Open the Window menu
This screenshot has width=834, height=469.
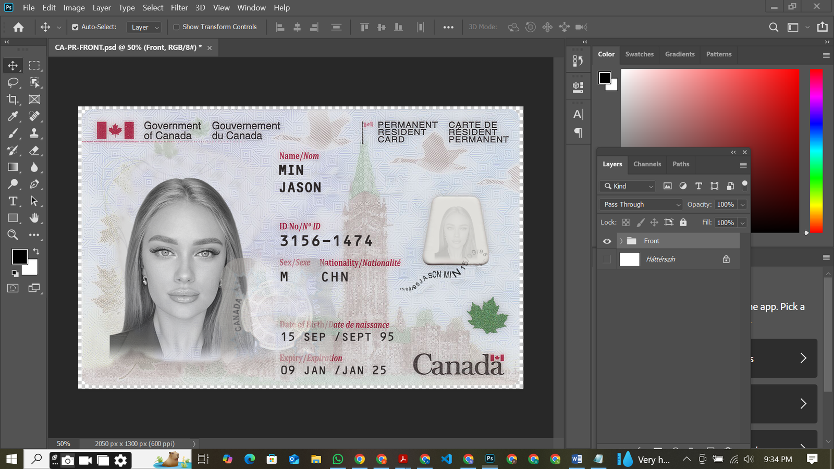[251, 8]
